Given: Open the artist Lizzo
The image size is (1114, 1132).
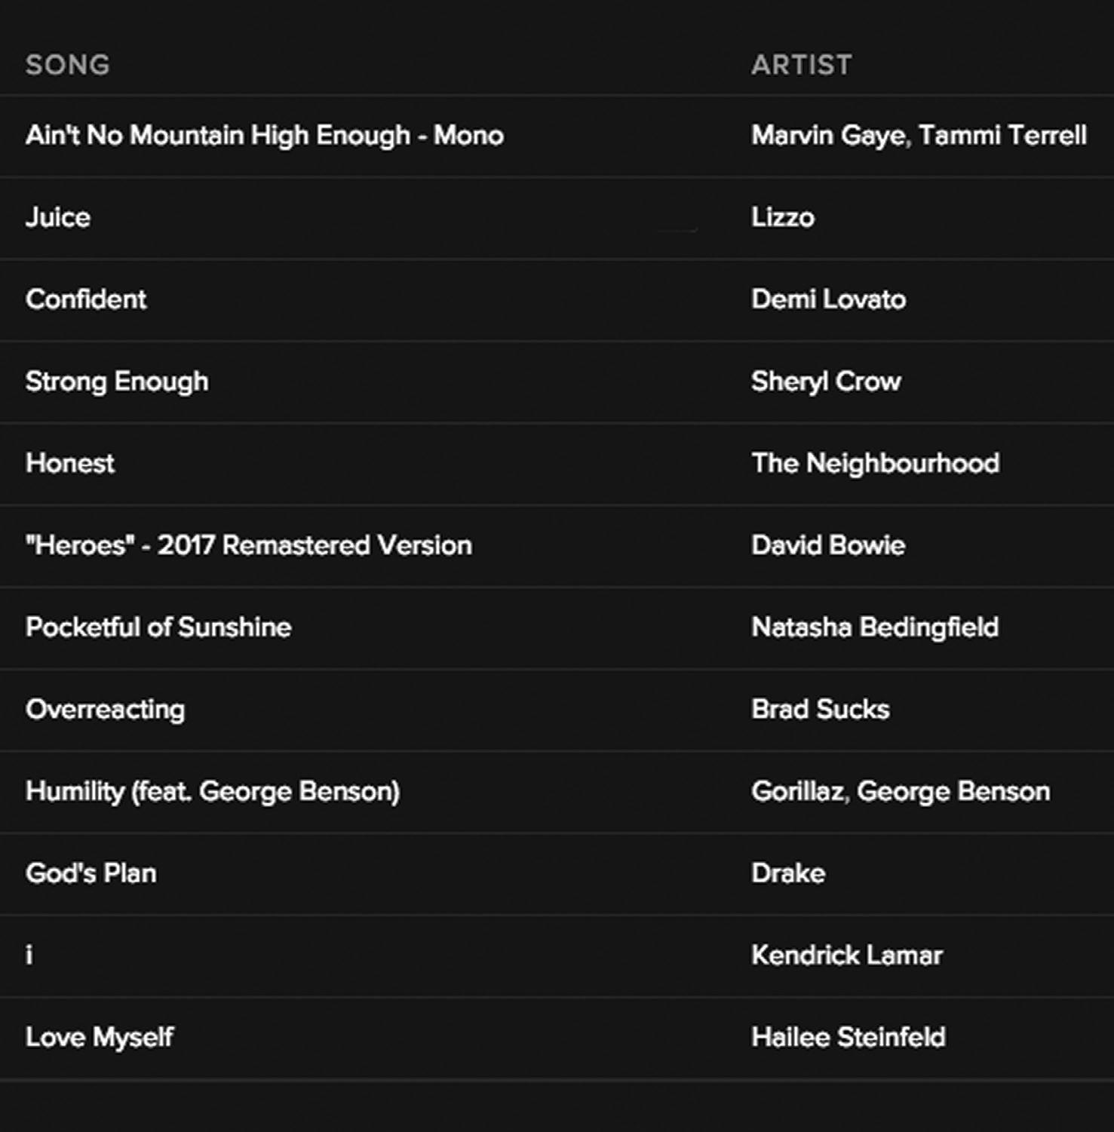Looking at the screenshot, I should (782, 217).
